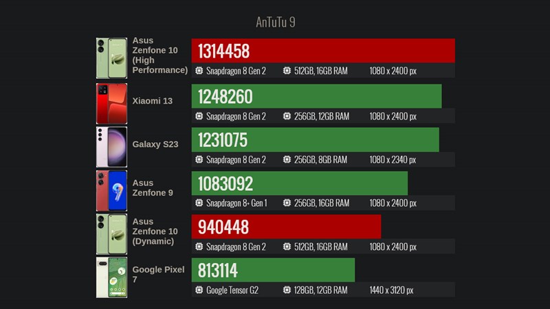
Task: Click the AnTuTu 9 chart title
Action: (x=276, y=22)
